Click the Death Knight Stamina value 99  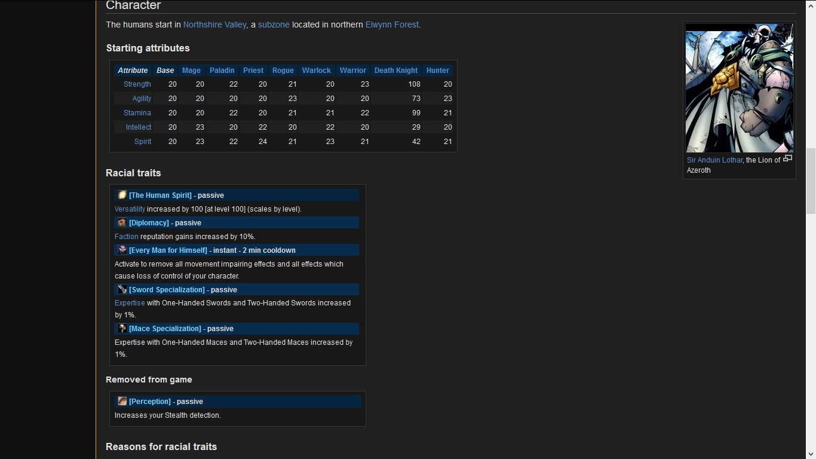(416, 113)
